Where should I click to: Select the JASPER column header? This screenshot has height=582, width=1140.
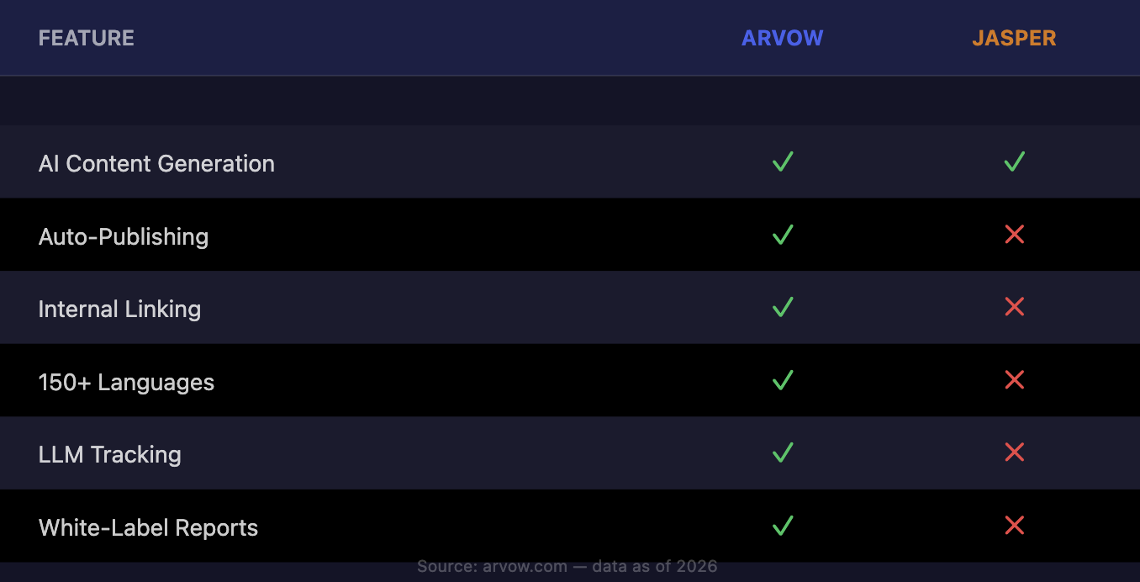click(x=1014, y=38)
